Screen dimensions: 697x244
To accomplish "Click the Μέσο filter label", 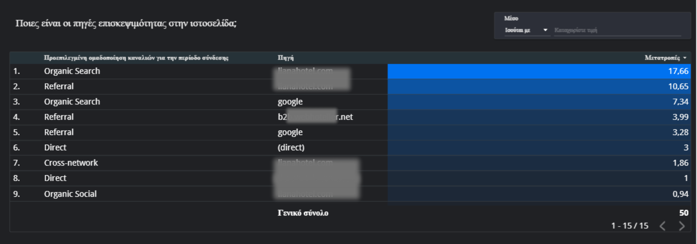I will (x=511, y=18).
